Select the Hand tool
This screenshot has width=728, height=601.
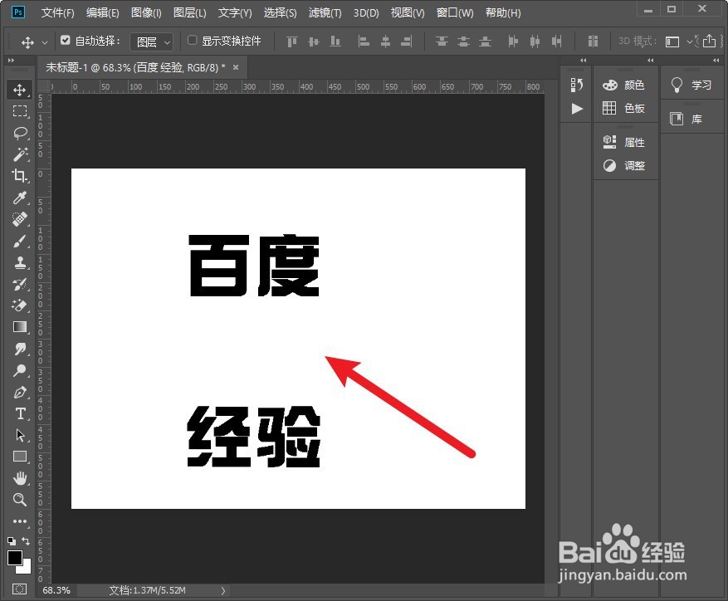[19, 478]
